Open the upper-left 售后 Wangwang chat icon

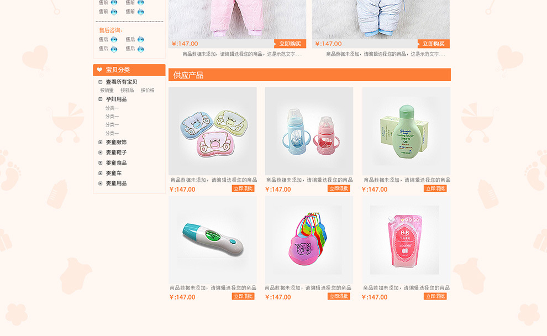tap(114, 39)
